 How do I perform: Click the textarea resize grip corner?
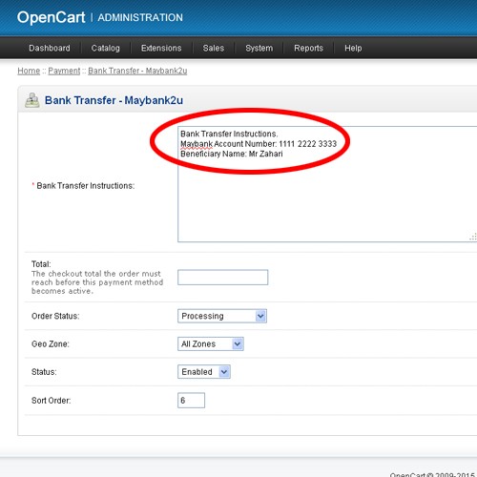coord(473,237)
